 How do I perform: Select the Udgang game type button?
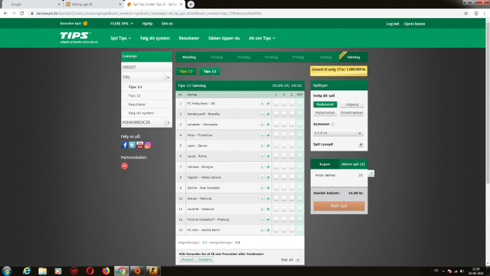coord(352,104)
